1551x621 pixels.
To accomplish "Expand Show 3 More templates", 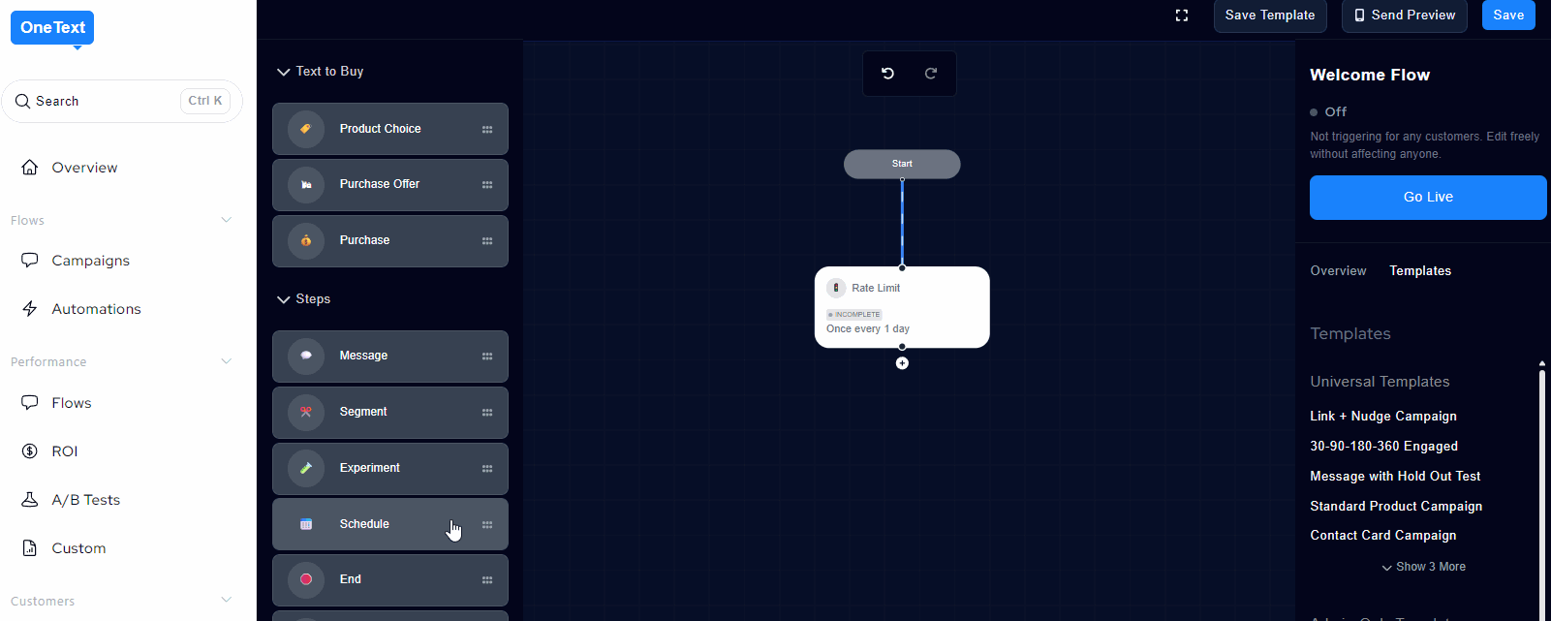I will tap(1423, 567).
